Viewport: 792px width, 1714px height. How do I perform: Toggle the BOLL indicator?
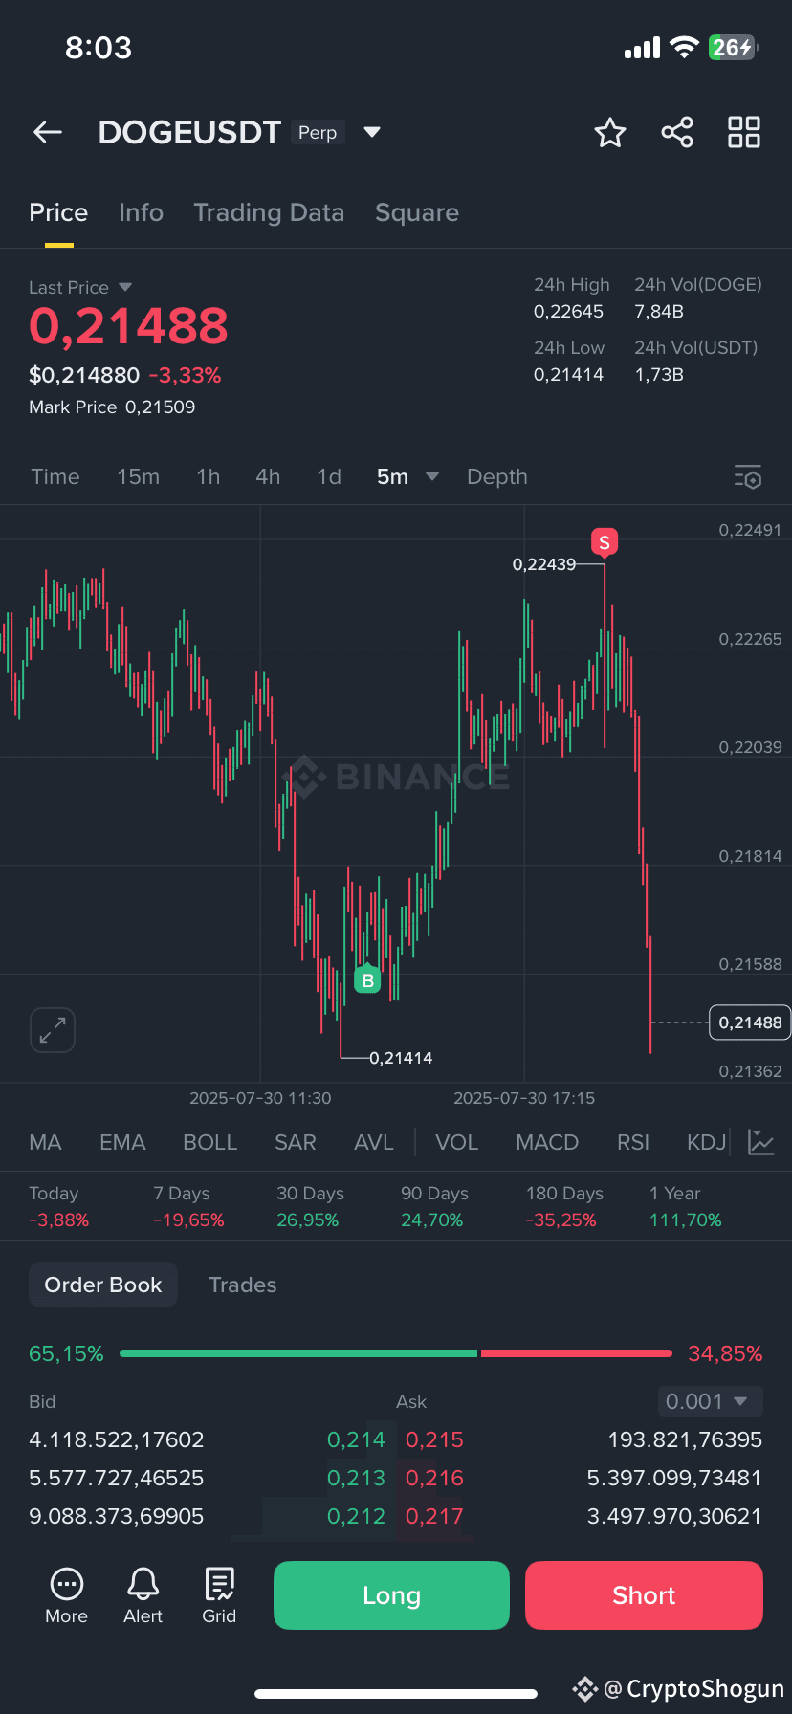tap(210, 1142)
